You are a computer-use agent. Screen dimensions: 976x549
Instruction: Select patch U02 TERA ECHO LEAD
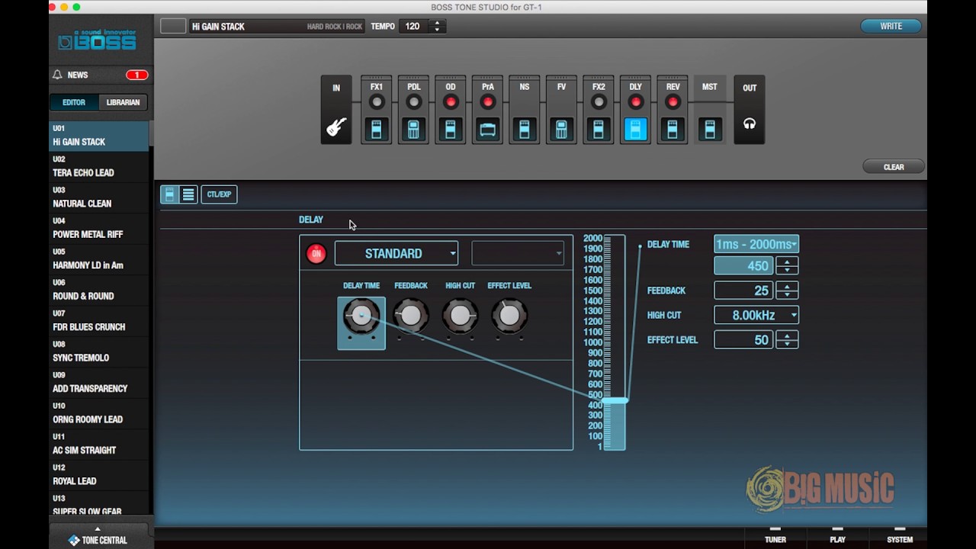99,167
